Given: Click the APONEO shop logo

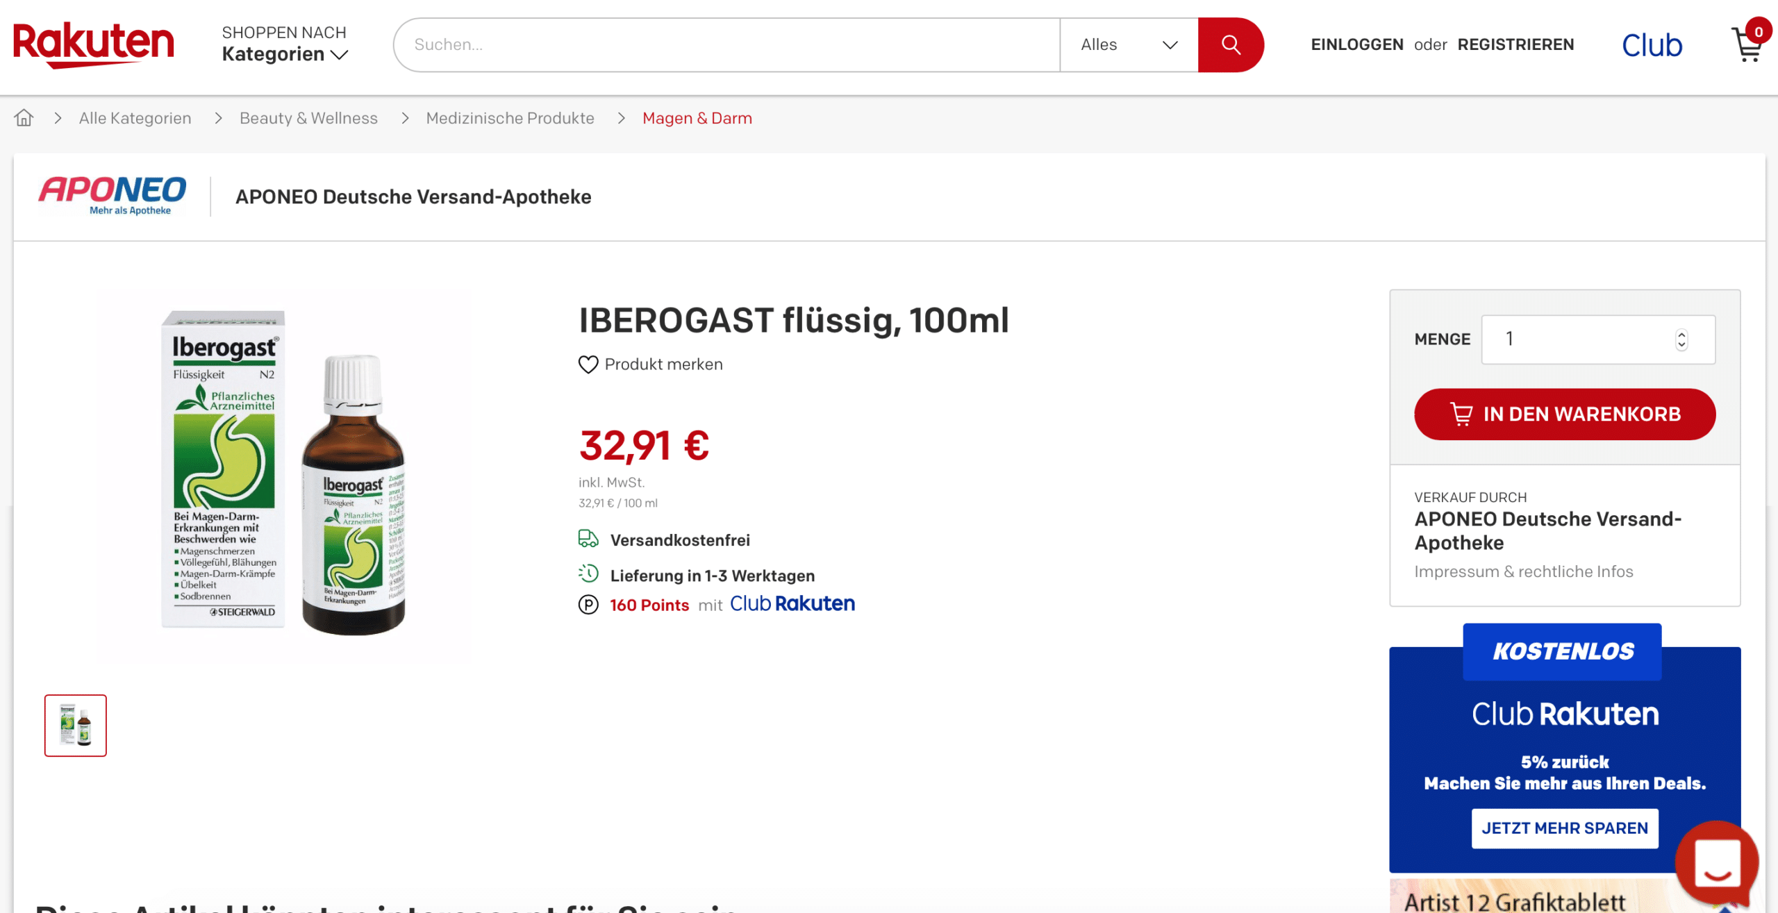Looking at the screenshot, I should pos(113,196).
